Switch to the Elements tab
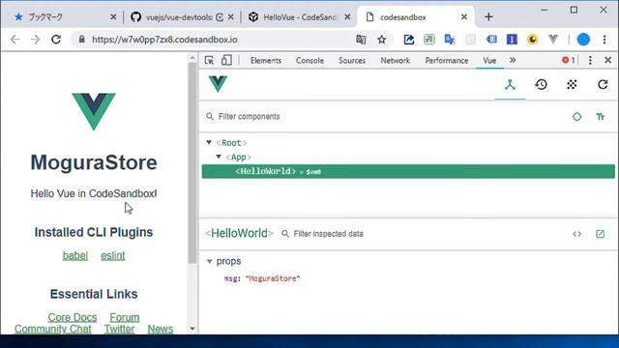 (x=266, y=60)
